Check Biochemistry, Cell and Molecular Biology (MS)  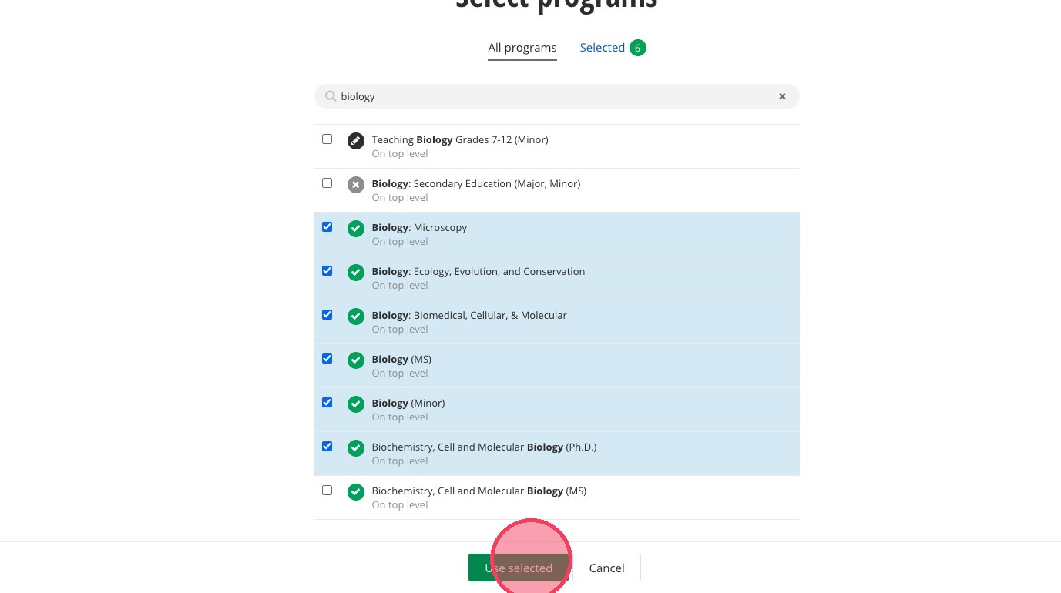point(327,491)
